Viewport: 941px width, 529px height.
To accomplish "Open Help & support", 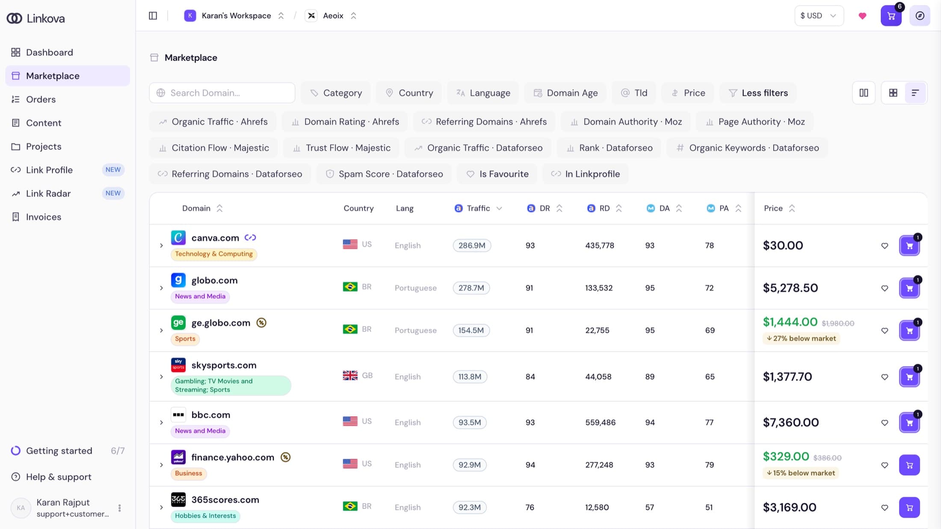I will click(x=68, y=477).
